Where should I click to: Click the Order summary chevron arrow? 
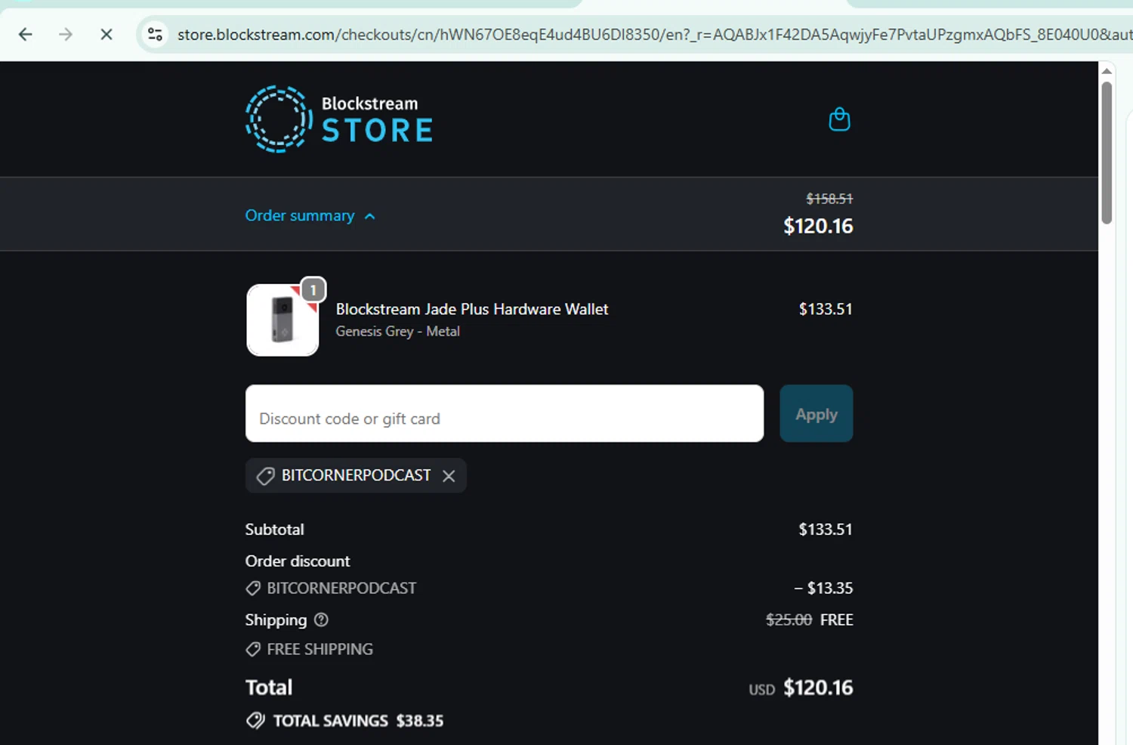click(x=369, y=216)
